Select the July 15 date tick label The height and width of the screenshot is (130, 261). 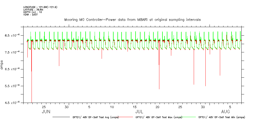coord(135,107)
